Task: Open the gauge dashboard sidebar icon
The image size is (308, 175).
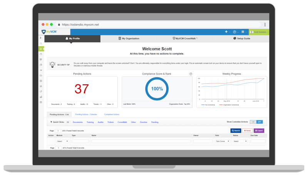Action: 41,54
